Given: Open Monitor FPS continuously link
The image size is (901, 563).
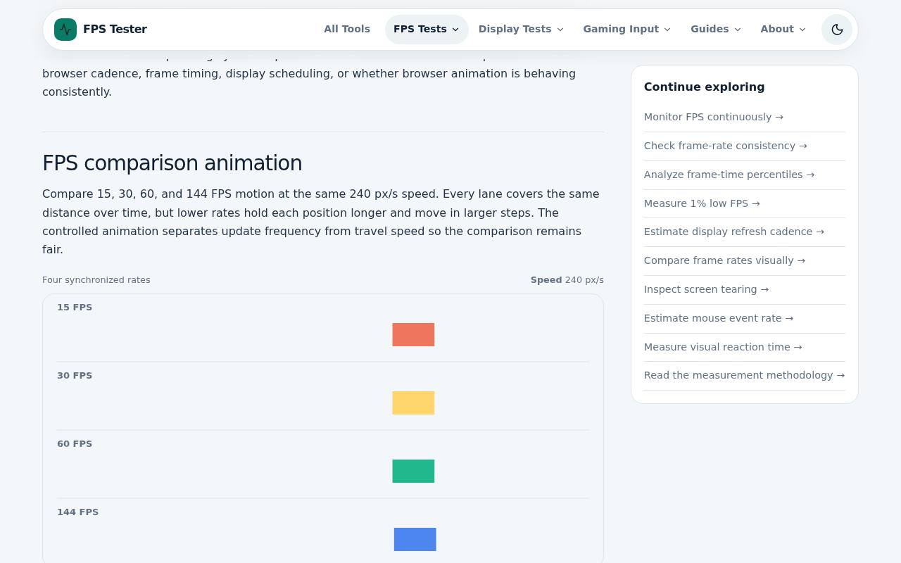Looking at the screenshot, I should click(x=713, y=117).
